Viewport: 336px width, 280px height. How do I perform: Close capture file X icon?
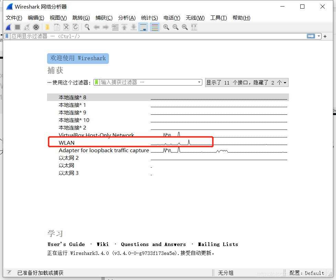pyautogui.click(x=66, y=27)
